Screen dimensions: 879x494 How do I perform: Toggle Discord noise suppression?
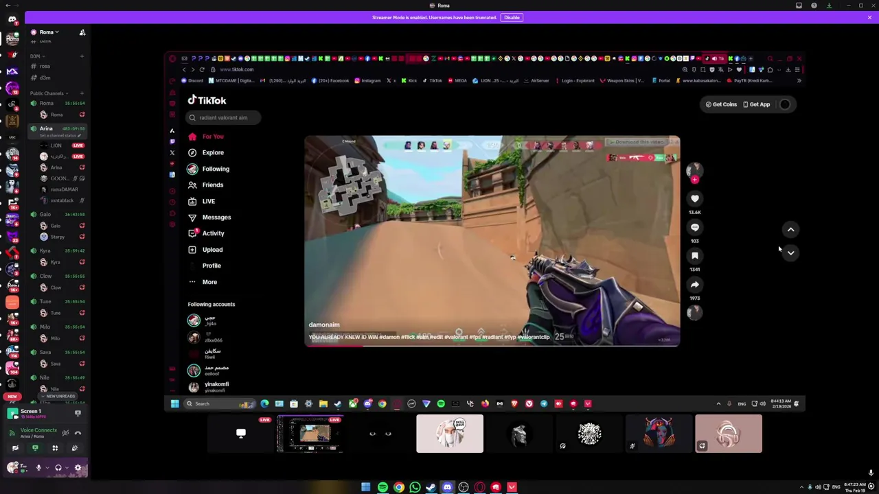tap(65, 433)
